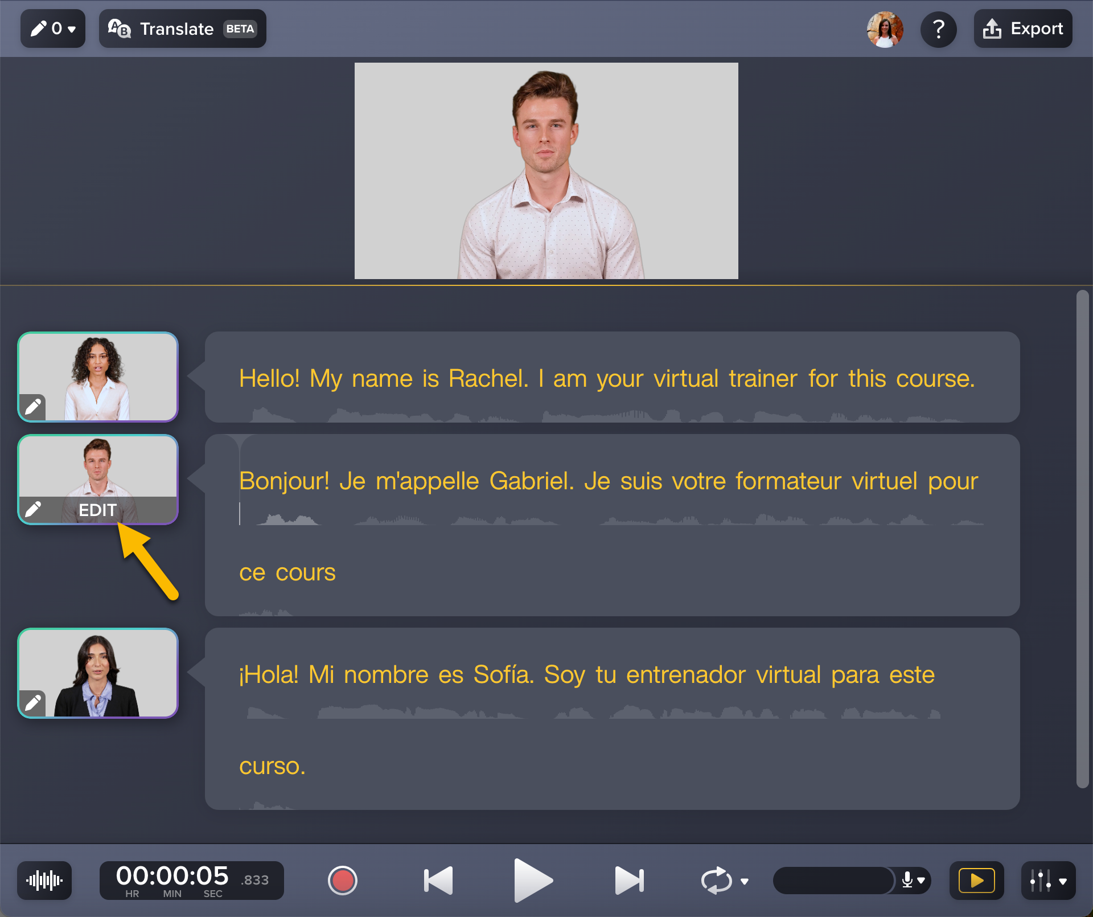
Task: Skip to previous segment
Action: point(438,881)
